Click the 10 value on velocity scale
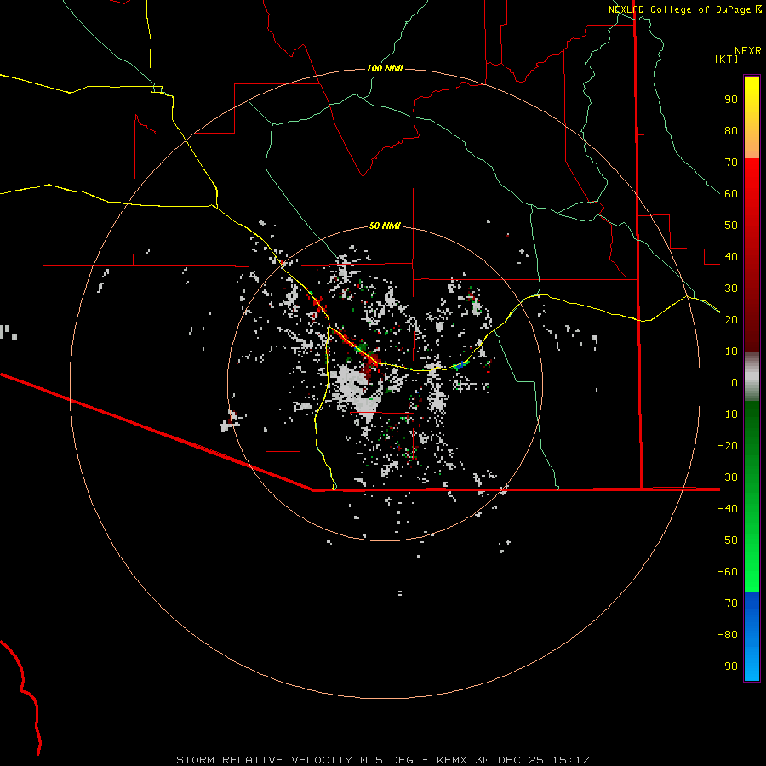The width and height of the screenshot is (766, 766). (x=731, y=352)
